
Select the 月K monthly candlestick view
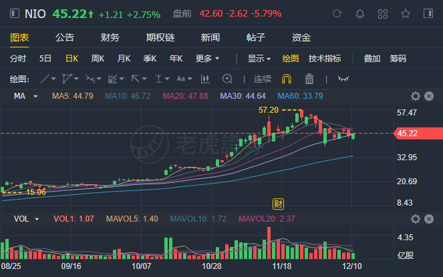coord(124,59)
